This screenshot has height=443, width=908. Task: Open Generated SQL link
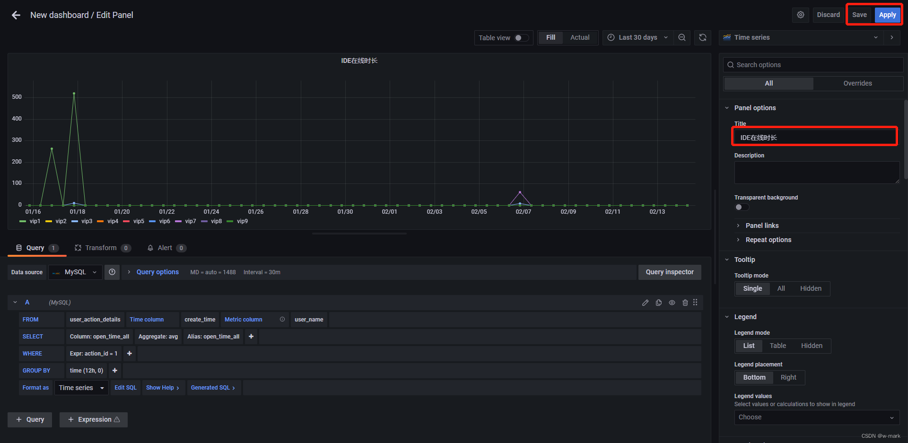pos(210,387)
